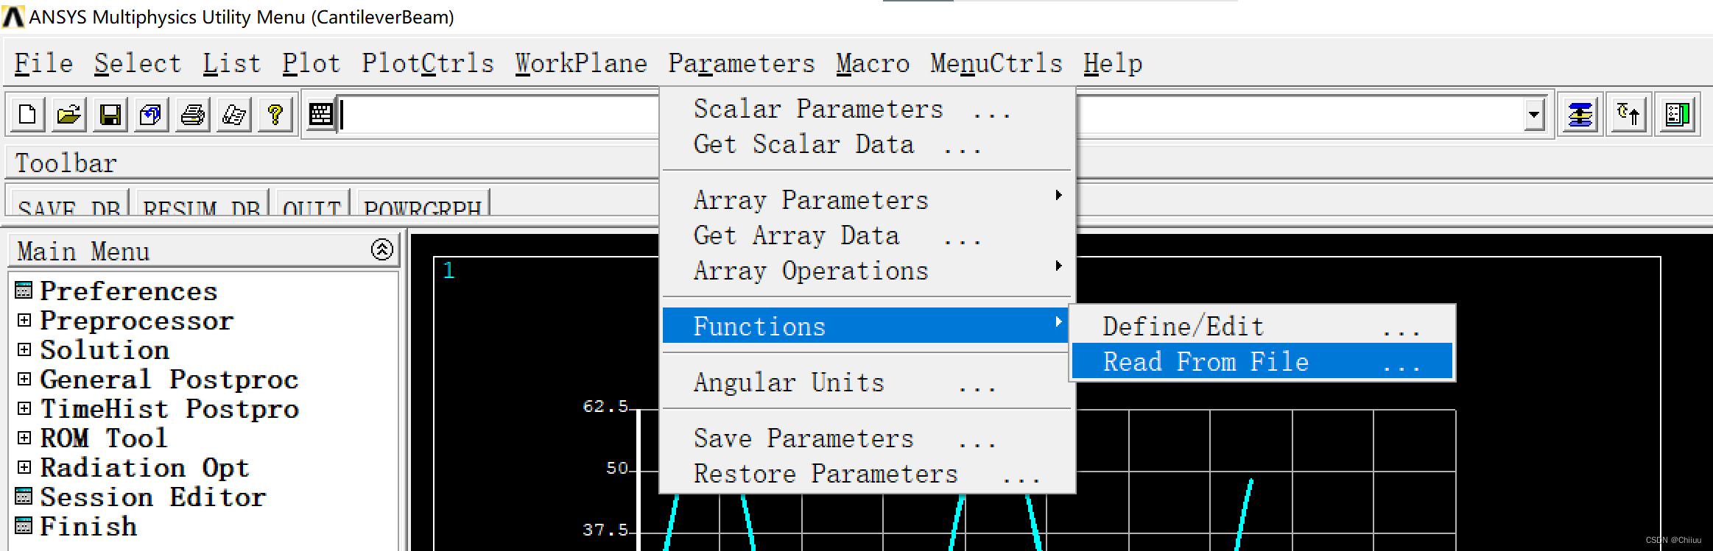Expand the General Postproc tree node

(24, 379)
